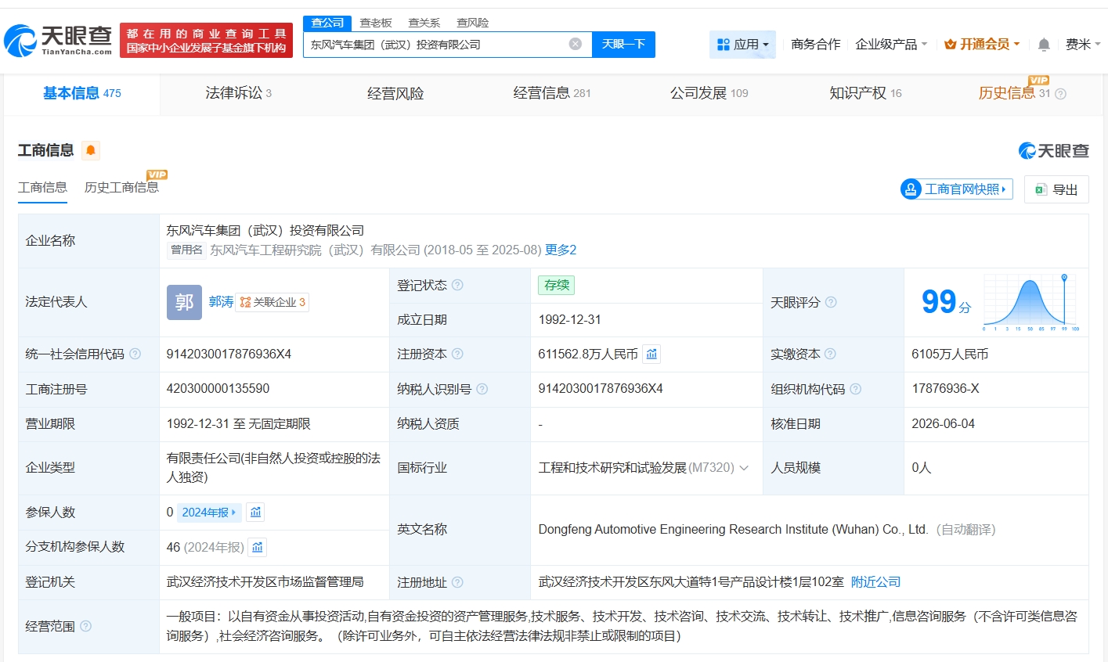
Task: Click help icon beside 纳税人识别号
Action: (x=482, y=389)
